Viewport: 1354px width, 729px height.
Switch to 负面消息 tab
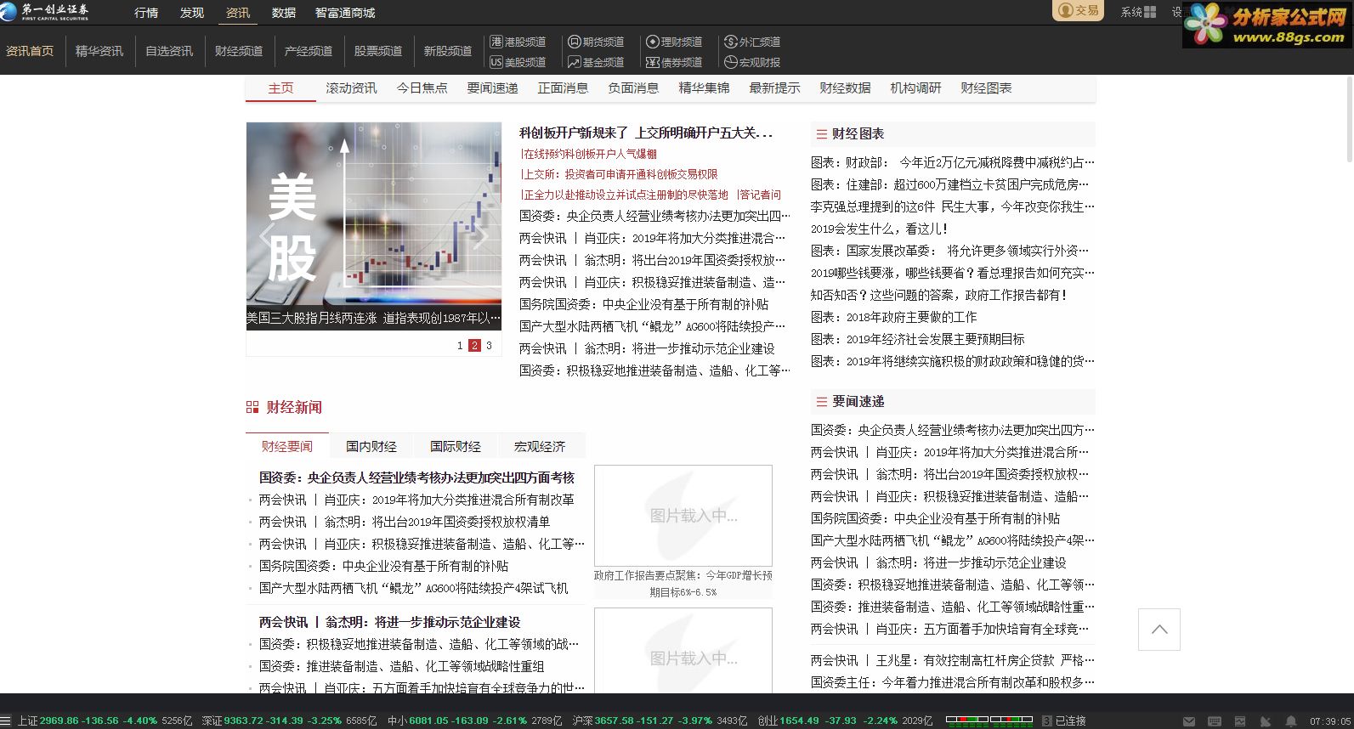(x=633, y=88)
